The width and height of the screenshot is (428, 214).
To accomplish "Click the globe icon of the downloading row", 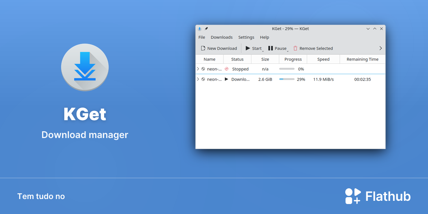I will 203,79.
